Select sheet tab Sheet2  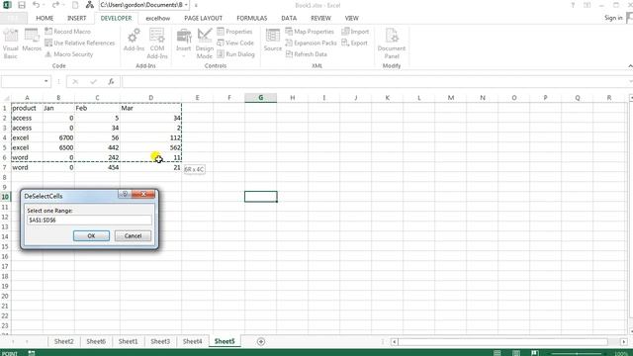63,341
